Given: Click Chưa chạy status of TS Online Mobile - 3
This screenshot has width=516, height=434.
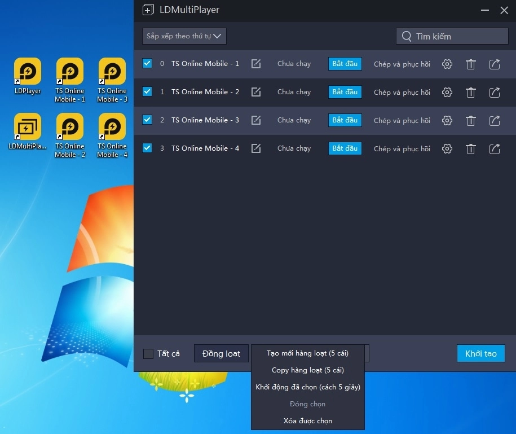Looking at the screenshot, I should [x=294, y=121].
